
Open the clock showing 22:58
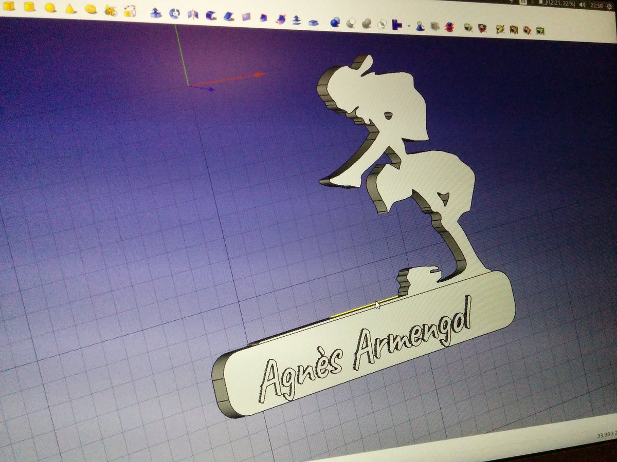tap(596, 6)
